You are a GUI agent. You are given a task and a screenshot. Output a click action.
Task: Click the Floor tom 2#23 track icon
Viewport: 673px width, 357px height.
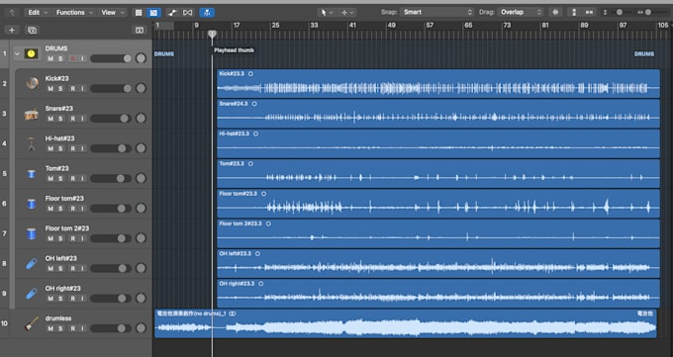[x=32, y=233]
